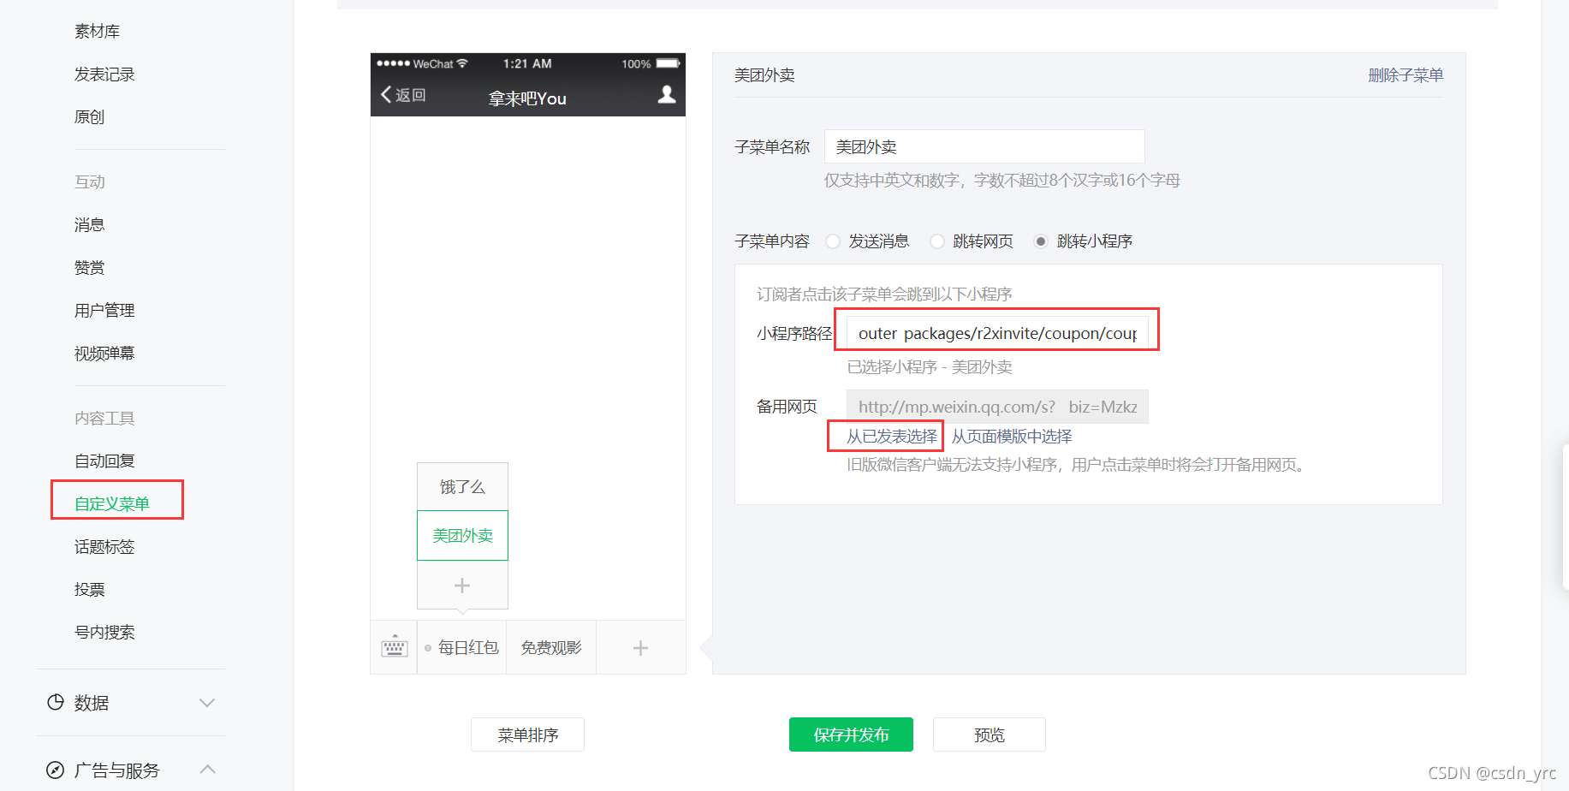Add a new main menu with bottom plus
This screenshot has height=791, width=1569.
click(640, 648)
